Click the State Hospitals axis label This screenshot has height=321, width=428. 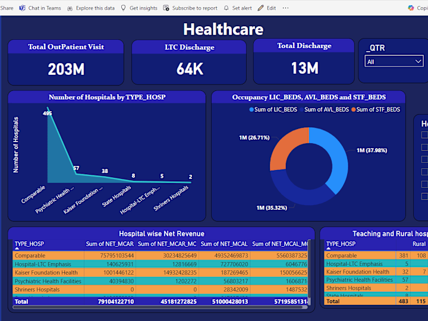pyautogui.click(x=117, y=196)
